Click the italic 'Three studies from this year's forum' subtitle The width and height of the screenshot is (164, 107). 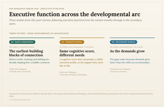tap(75, 22)
